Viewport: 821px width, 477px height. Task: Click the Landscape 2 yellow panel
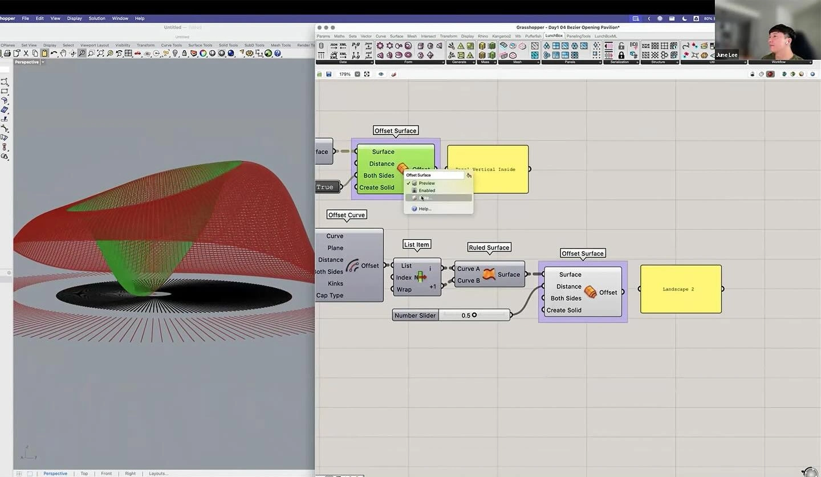click(681, 289)
